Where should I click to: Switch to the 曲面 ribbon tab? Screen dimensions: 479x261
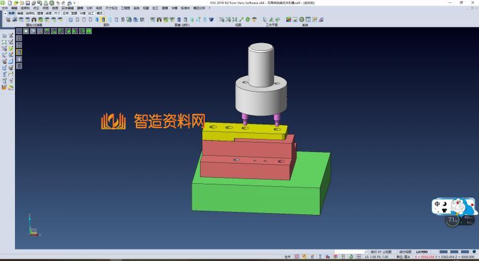tap(48, 13)
